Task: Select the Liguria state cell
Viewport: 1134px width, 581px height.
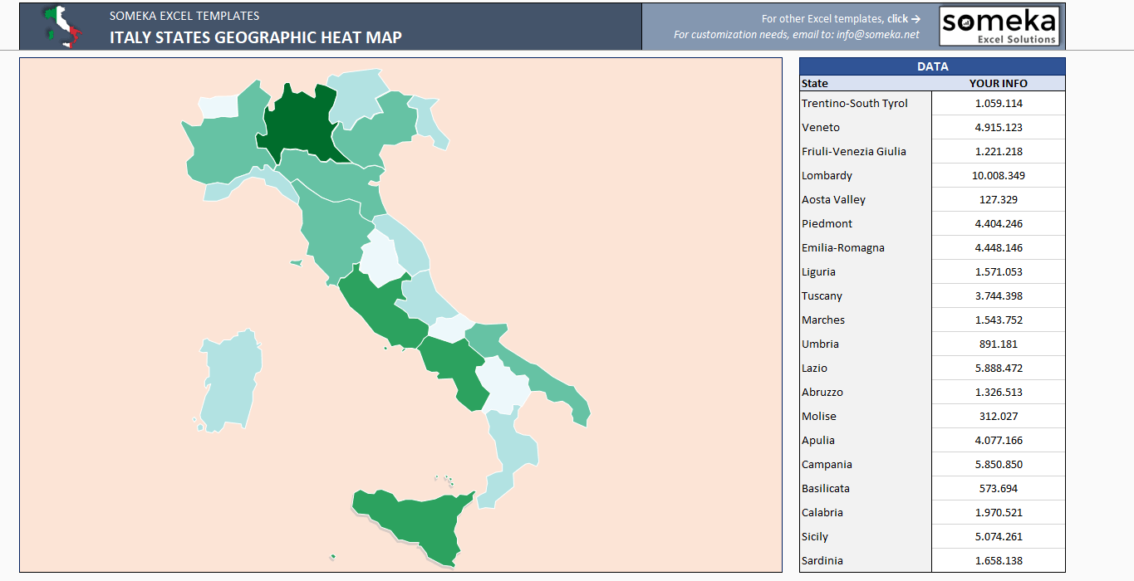Action: click(866, 271)
